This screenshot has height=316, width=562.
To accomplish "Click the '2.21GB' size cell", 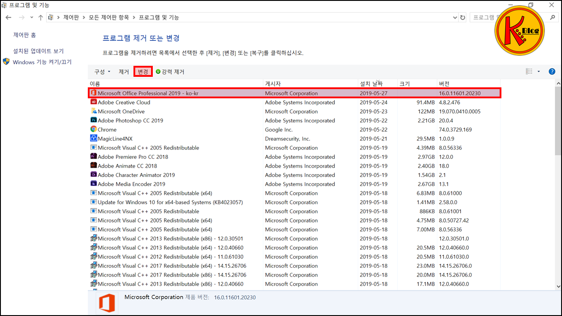I will (x=426, y=120).
